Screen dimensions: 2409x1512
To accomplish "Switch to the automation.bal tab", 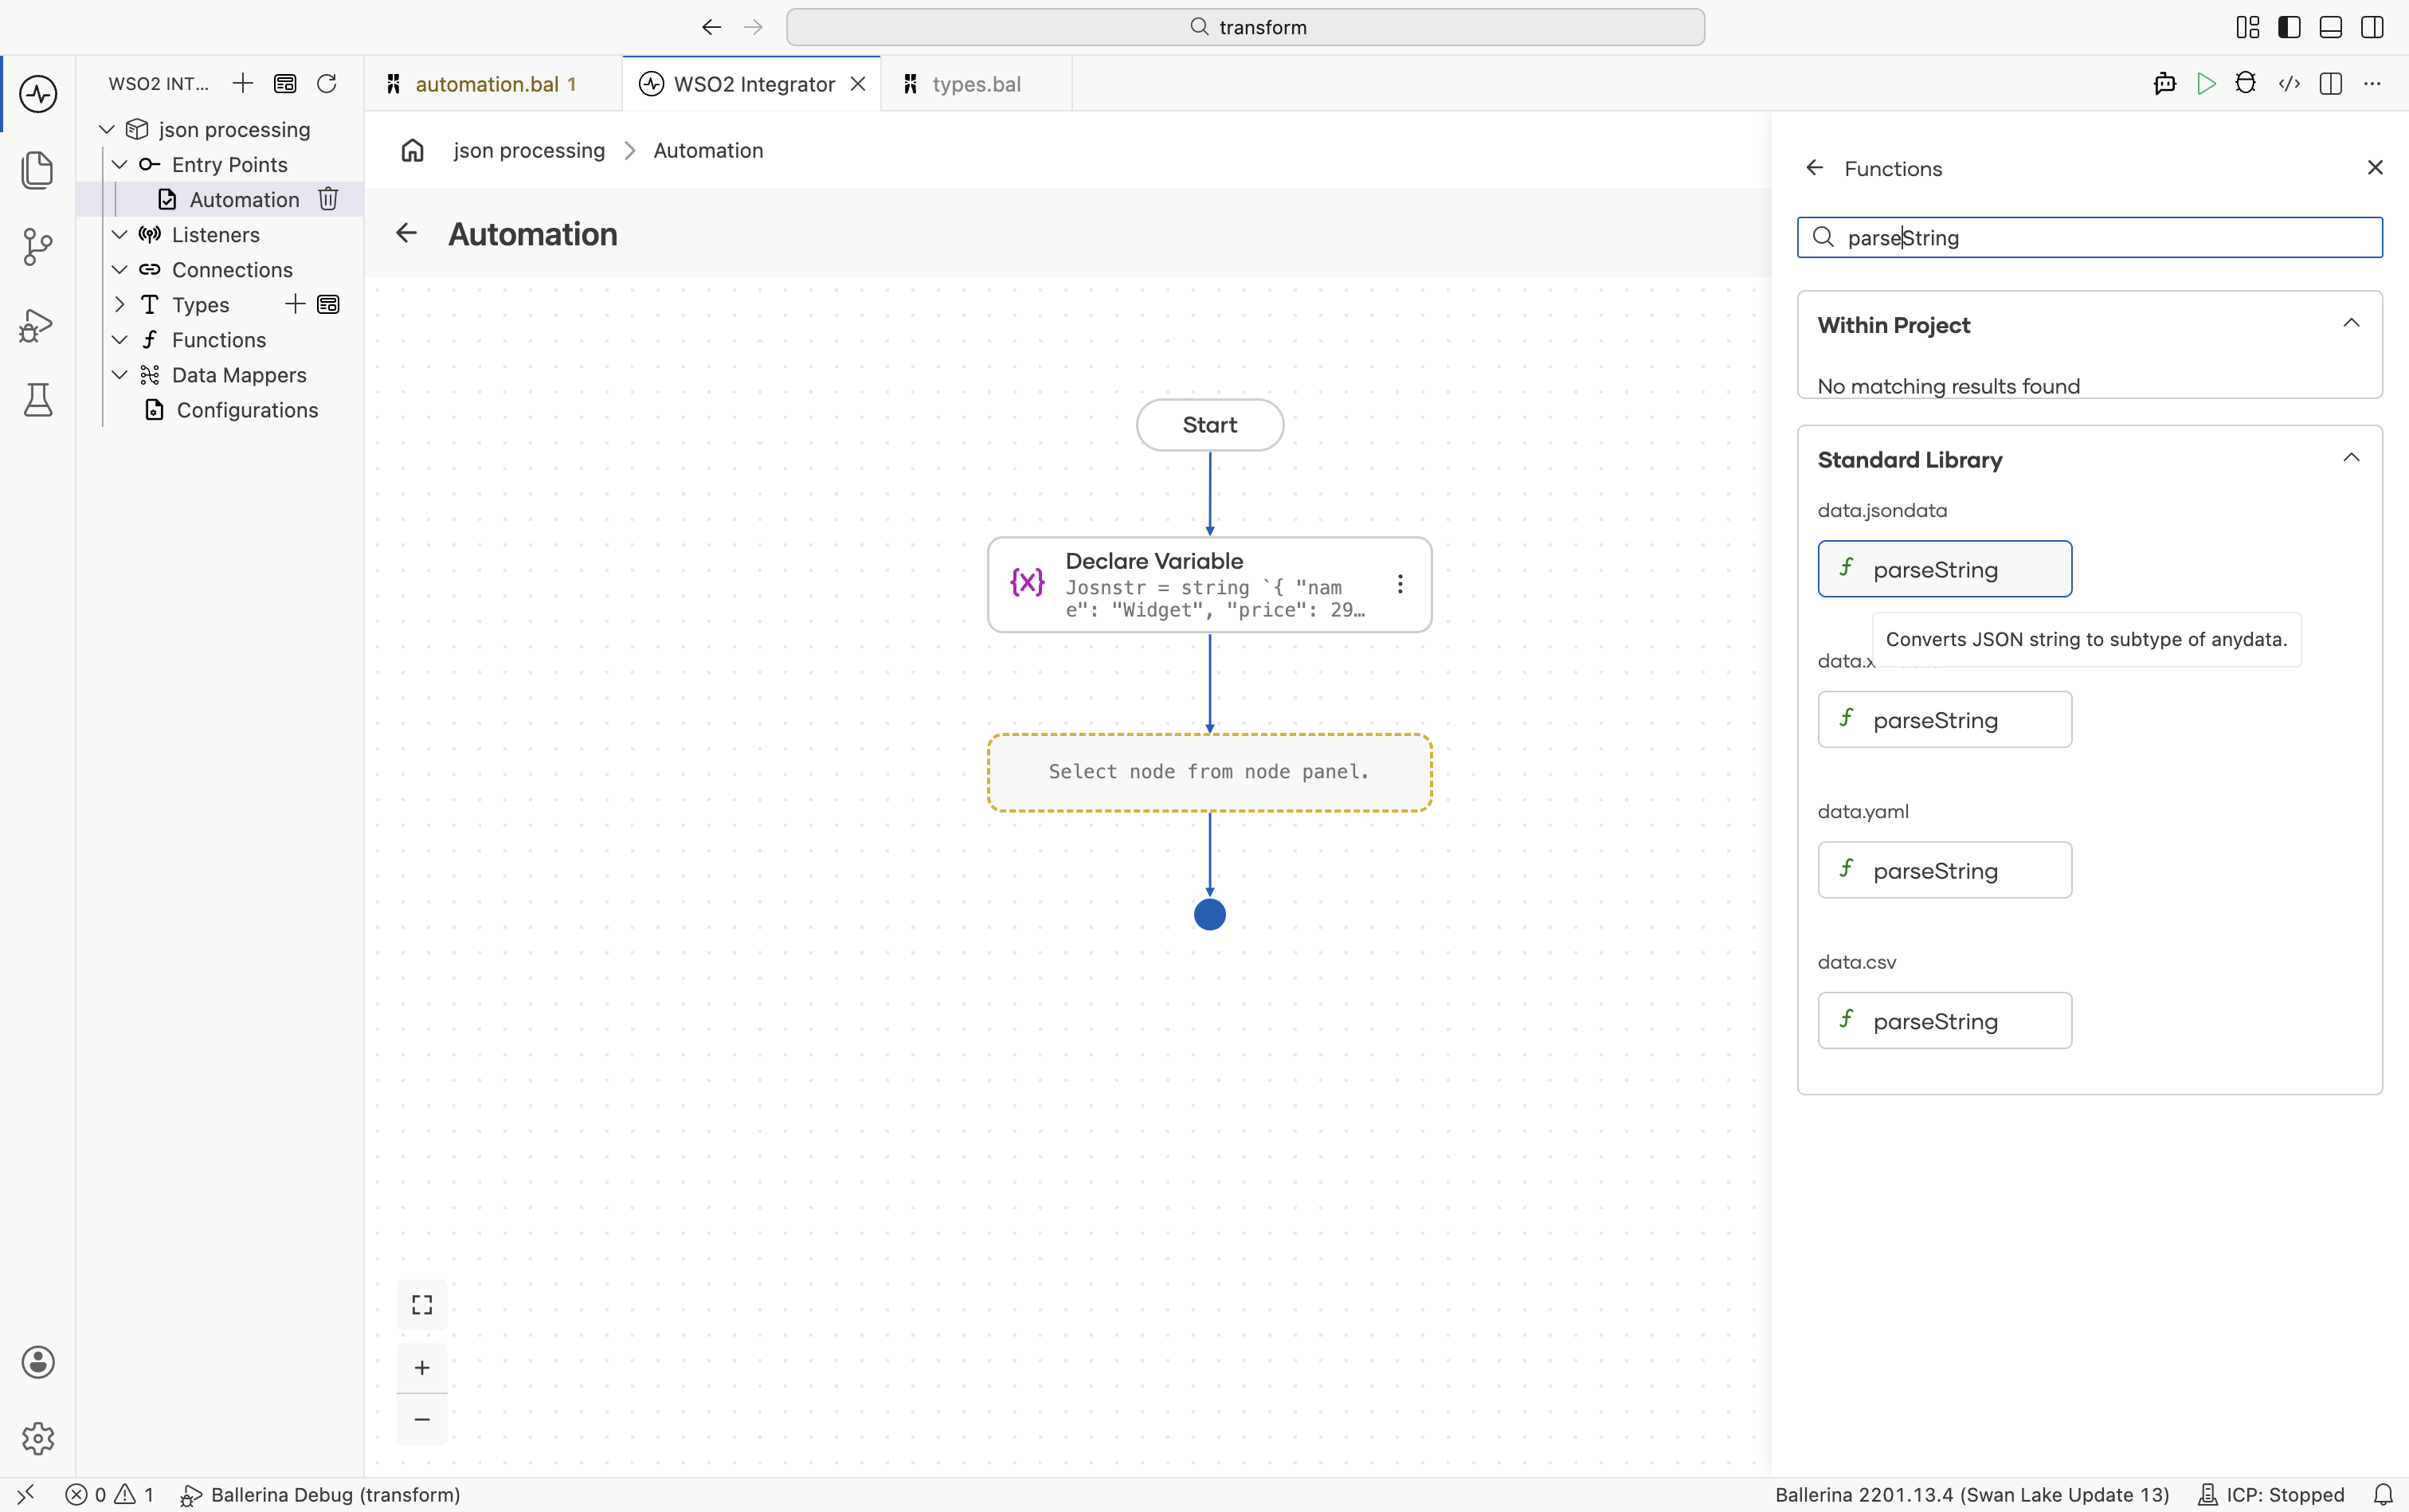I will pyautogui.click(x=494, y=84).
